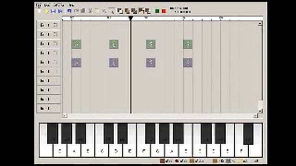Click the header of the purple-clip track

(x=49, y=62)
